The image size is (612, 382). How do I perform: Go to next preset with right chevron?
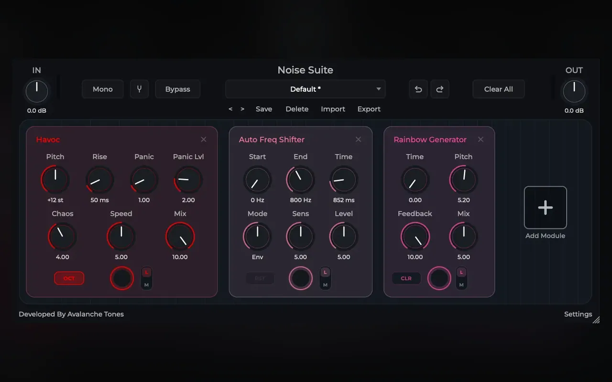242,109
